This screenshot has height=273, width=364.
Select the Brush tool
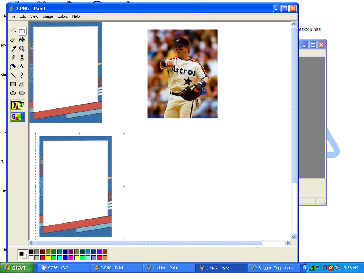pos(22,57)
